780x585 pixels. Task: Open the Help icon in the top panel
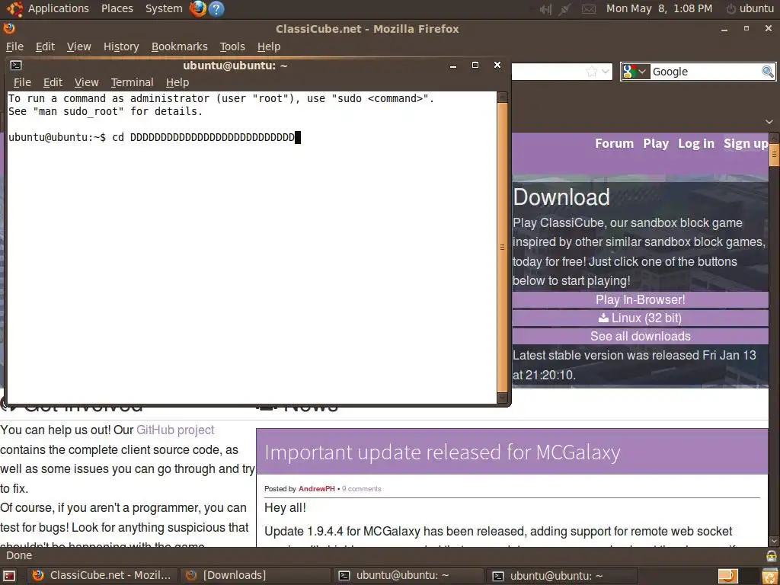pos(216,8)
